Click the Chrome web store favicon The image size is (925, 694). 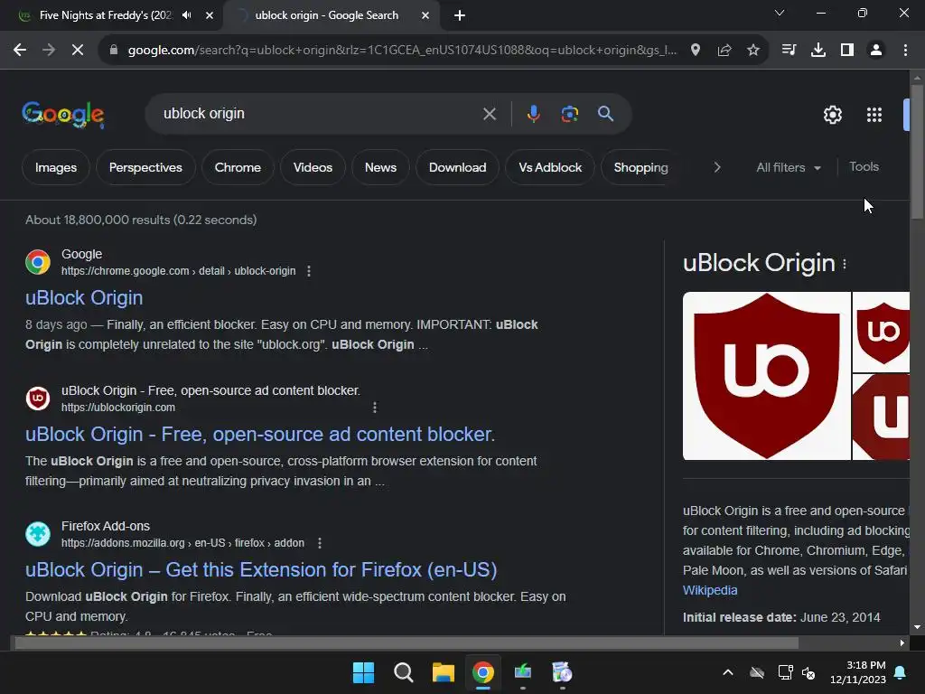[x=38, y=262]
